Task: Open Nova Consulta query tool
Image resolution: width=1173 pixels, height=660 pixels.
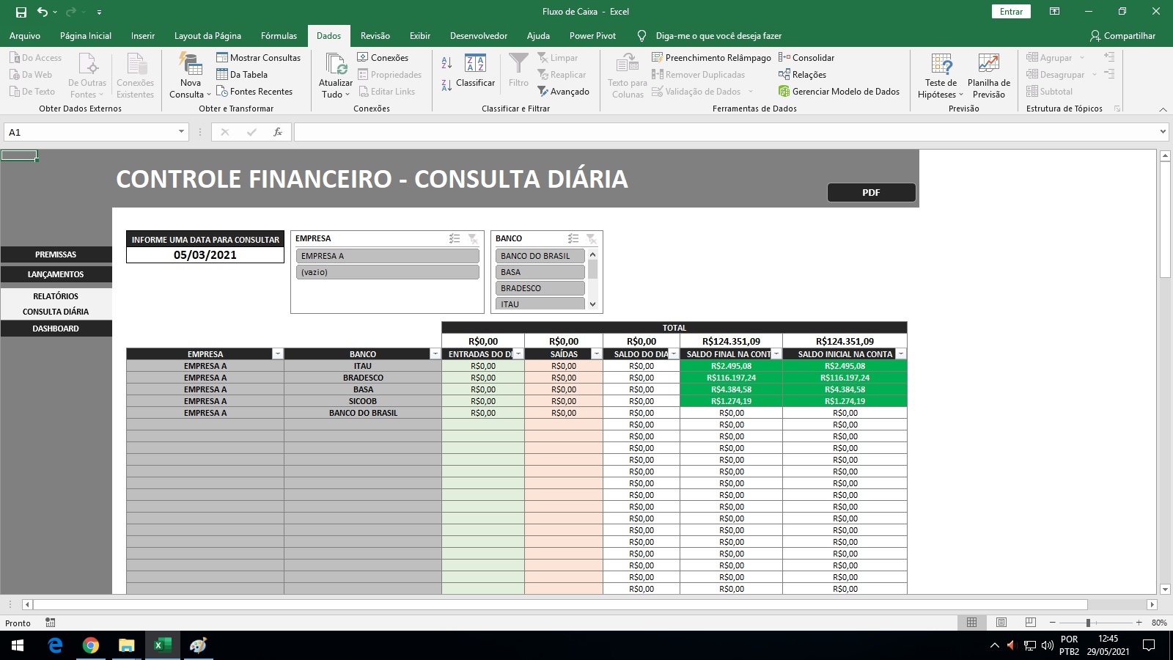Action: [191, 76]
